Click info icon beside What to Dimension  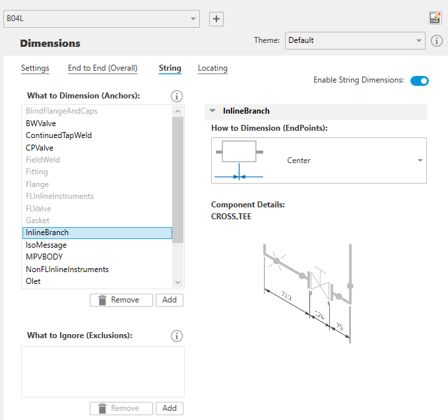coord(176,96)
